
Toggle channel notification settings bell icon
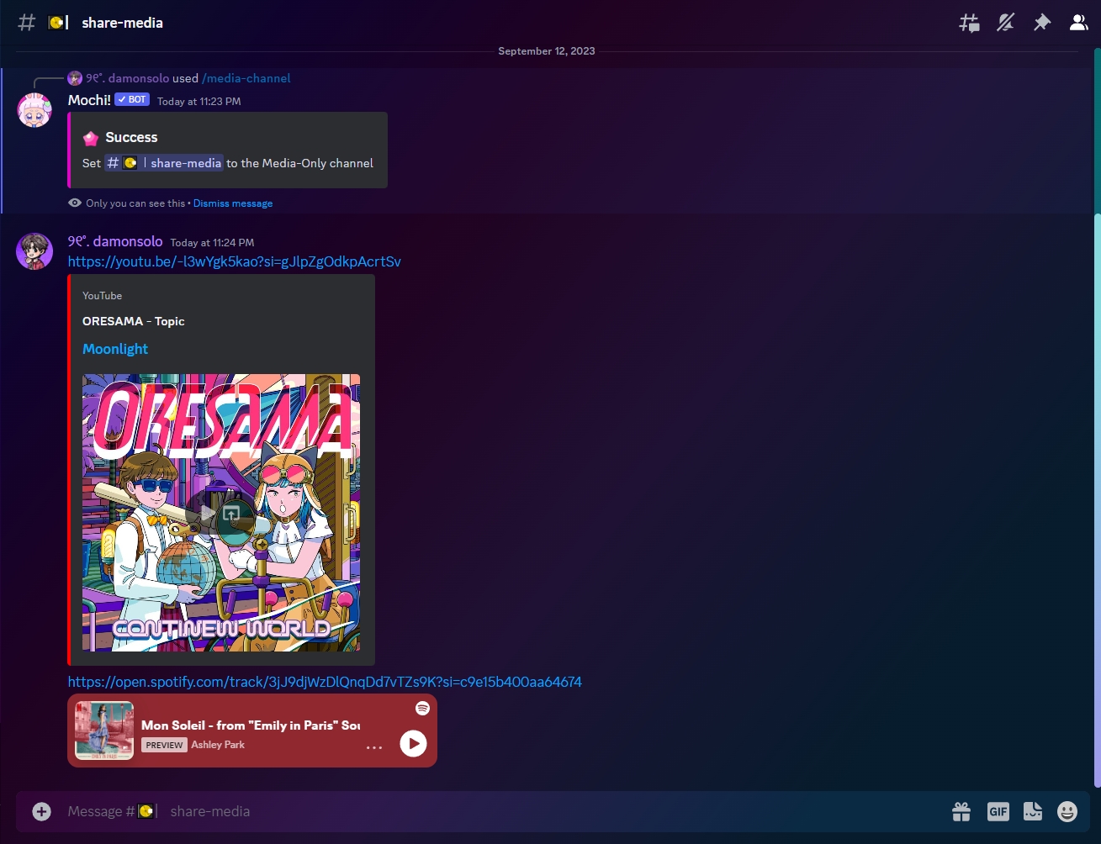point(1005,23)
